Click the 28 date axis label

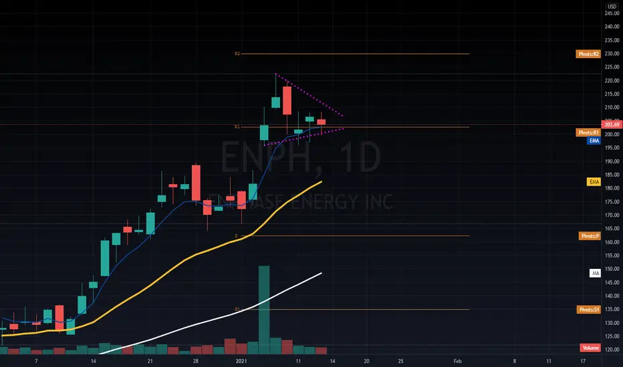pos(195,361)
